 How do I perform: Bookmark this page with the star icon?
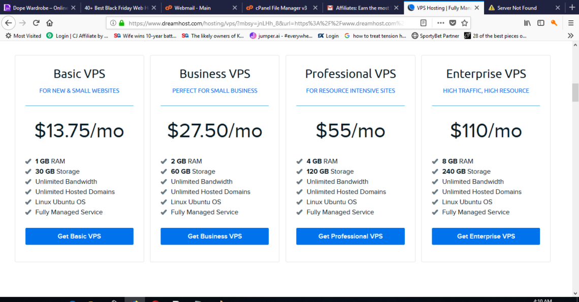465,23
